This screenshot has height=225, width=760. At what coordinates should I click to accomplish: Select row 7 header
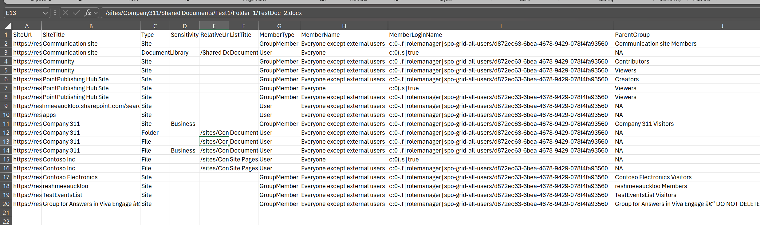6,88
